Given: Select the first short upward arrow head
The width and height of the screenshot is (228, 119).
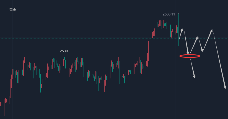Looking at the screenshot, I should click(182, 29).
